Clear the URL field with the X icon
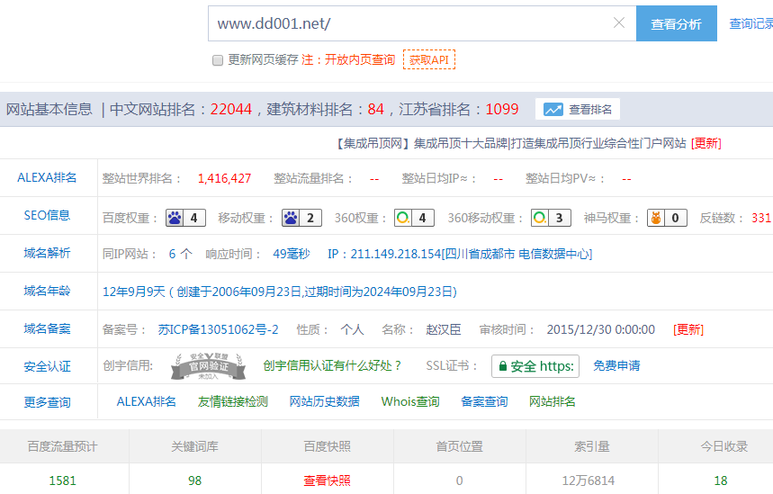This screenshot has height=494, width=773. click(x=619, y=22)
